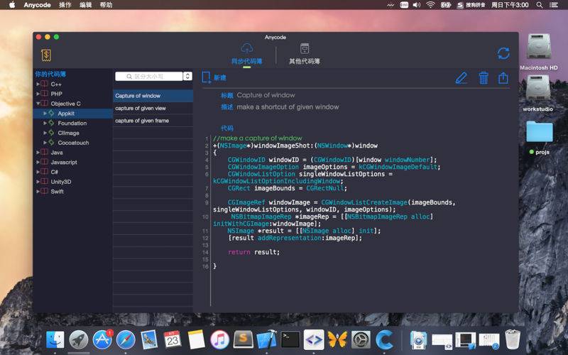Open Finder from the Dock
568x355 pixels.
pyautogui.click(x=55, y=340)
